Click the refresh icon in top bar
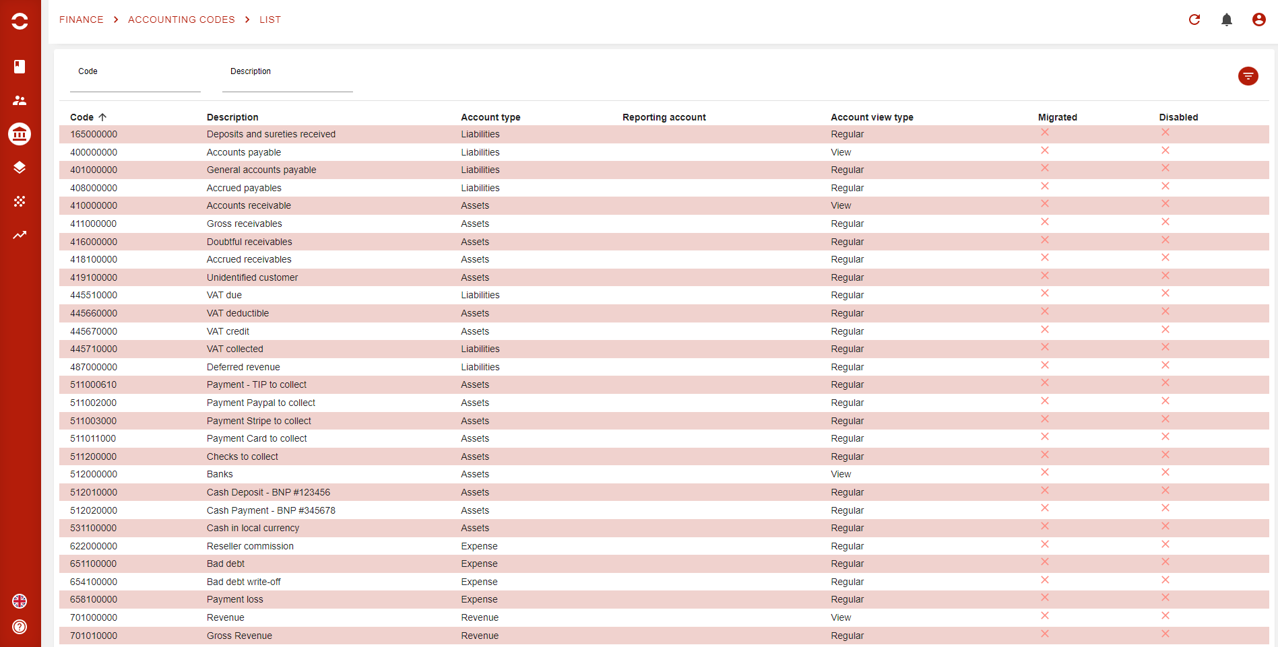Screen dimensions: 1278x647 point(1194,20)
